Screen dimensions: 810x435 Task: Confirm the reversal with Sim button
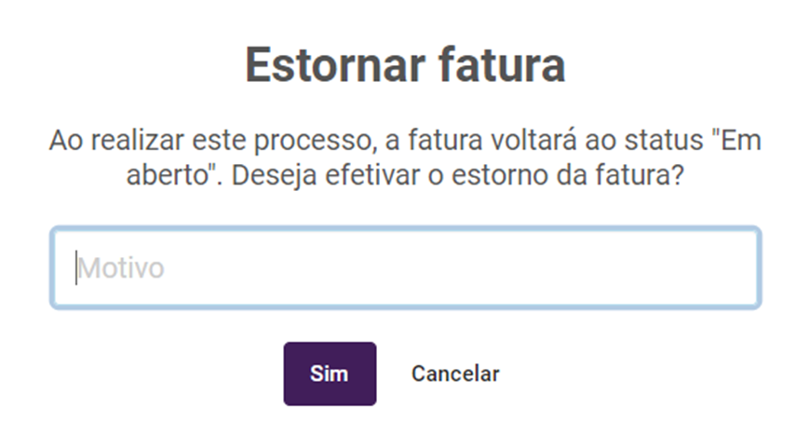click(x=330, y=374)
